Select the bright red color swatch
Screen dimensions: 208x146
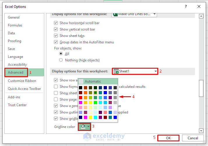tap(80, 98)
